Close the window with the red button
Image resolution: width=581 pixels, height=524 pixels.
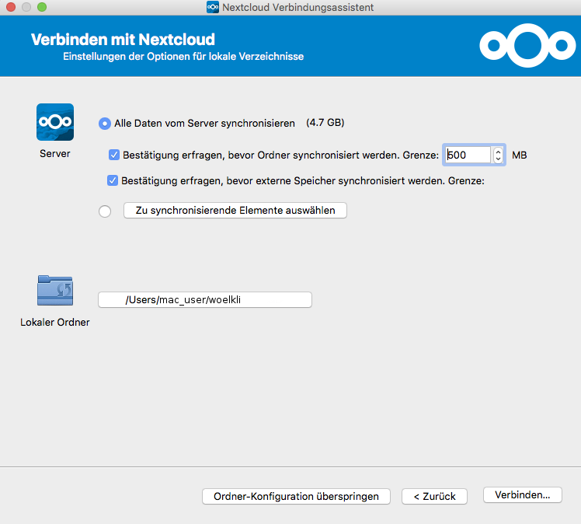click(x=11, y=7)
